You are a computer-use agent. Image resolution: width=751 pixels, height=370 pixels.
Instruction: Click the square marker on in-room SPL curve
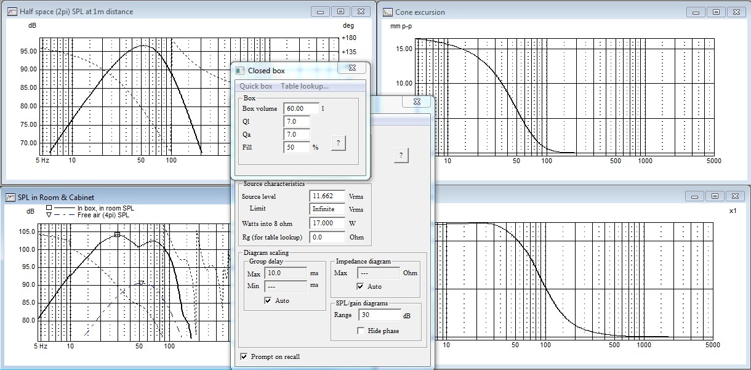[x=117, y=235]
